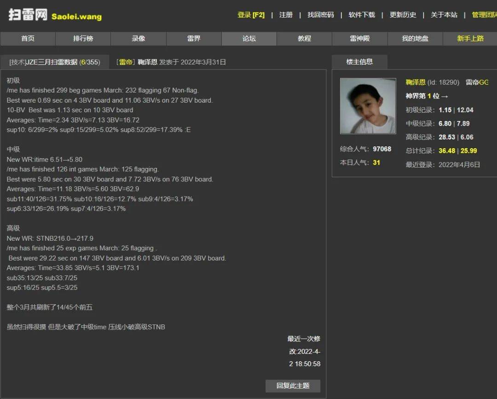The image size is (497, 399).
Task: Open the 录像 videos tab
Action: (x=139, y=39)
